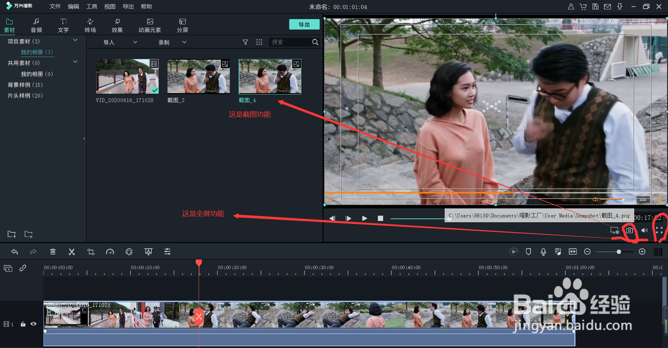Switch to the 分屏 split screen tab
Screen dimensions: 668x348
[182, 26]
